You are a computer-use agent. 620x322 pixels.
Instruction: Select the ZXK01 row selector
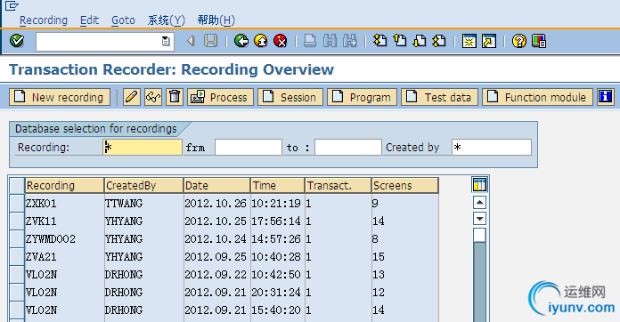17,203
